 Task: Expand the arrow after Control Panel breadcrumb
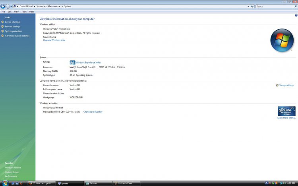tap(35, 6)
